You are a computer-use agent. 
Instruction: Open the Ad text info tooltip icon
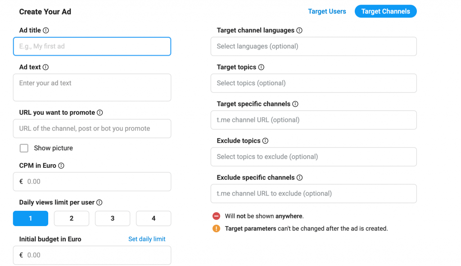point(45,67)
